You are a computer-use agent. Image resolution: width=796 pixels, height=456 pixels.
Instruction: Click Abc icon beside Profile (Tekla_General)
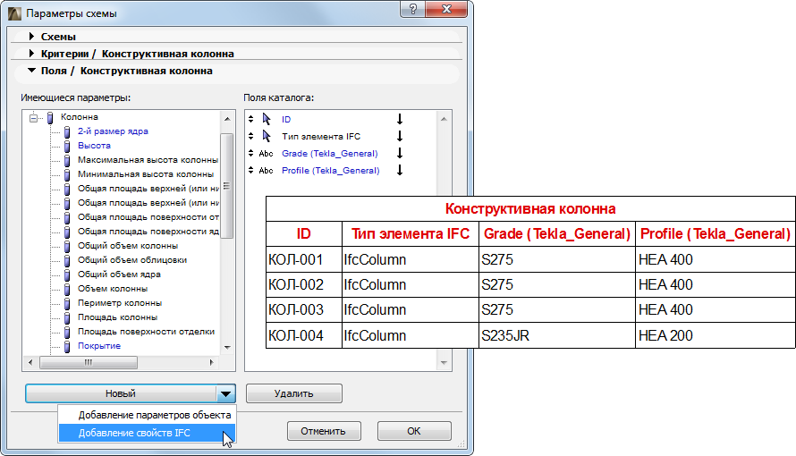(266, 171)
